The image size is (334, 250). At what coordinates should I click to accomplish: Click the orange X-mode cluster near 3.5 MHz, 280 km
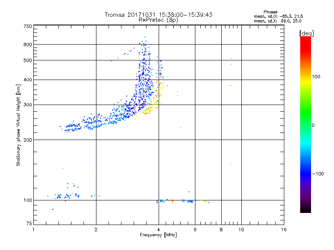pyautogui.click(x=147, y=110)
